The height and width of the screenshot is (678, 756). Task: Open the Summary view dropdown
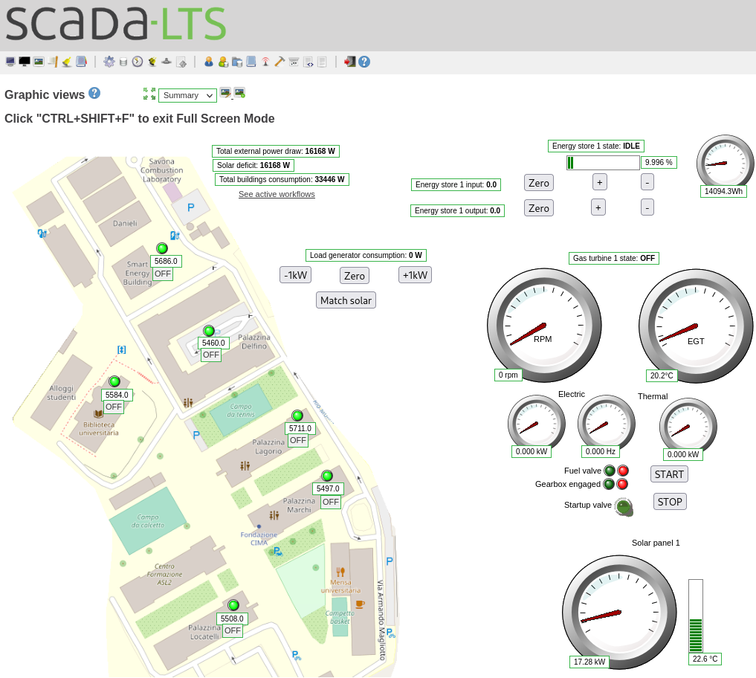pyautogui.click(x=187, y=95)
